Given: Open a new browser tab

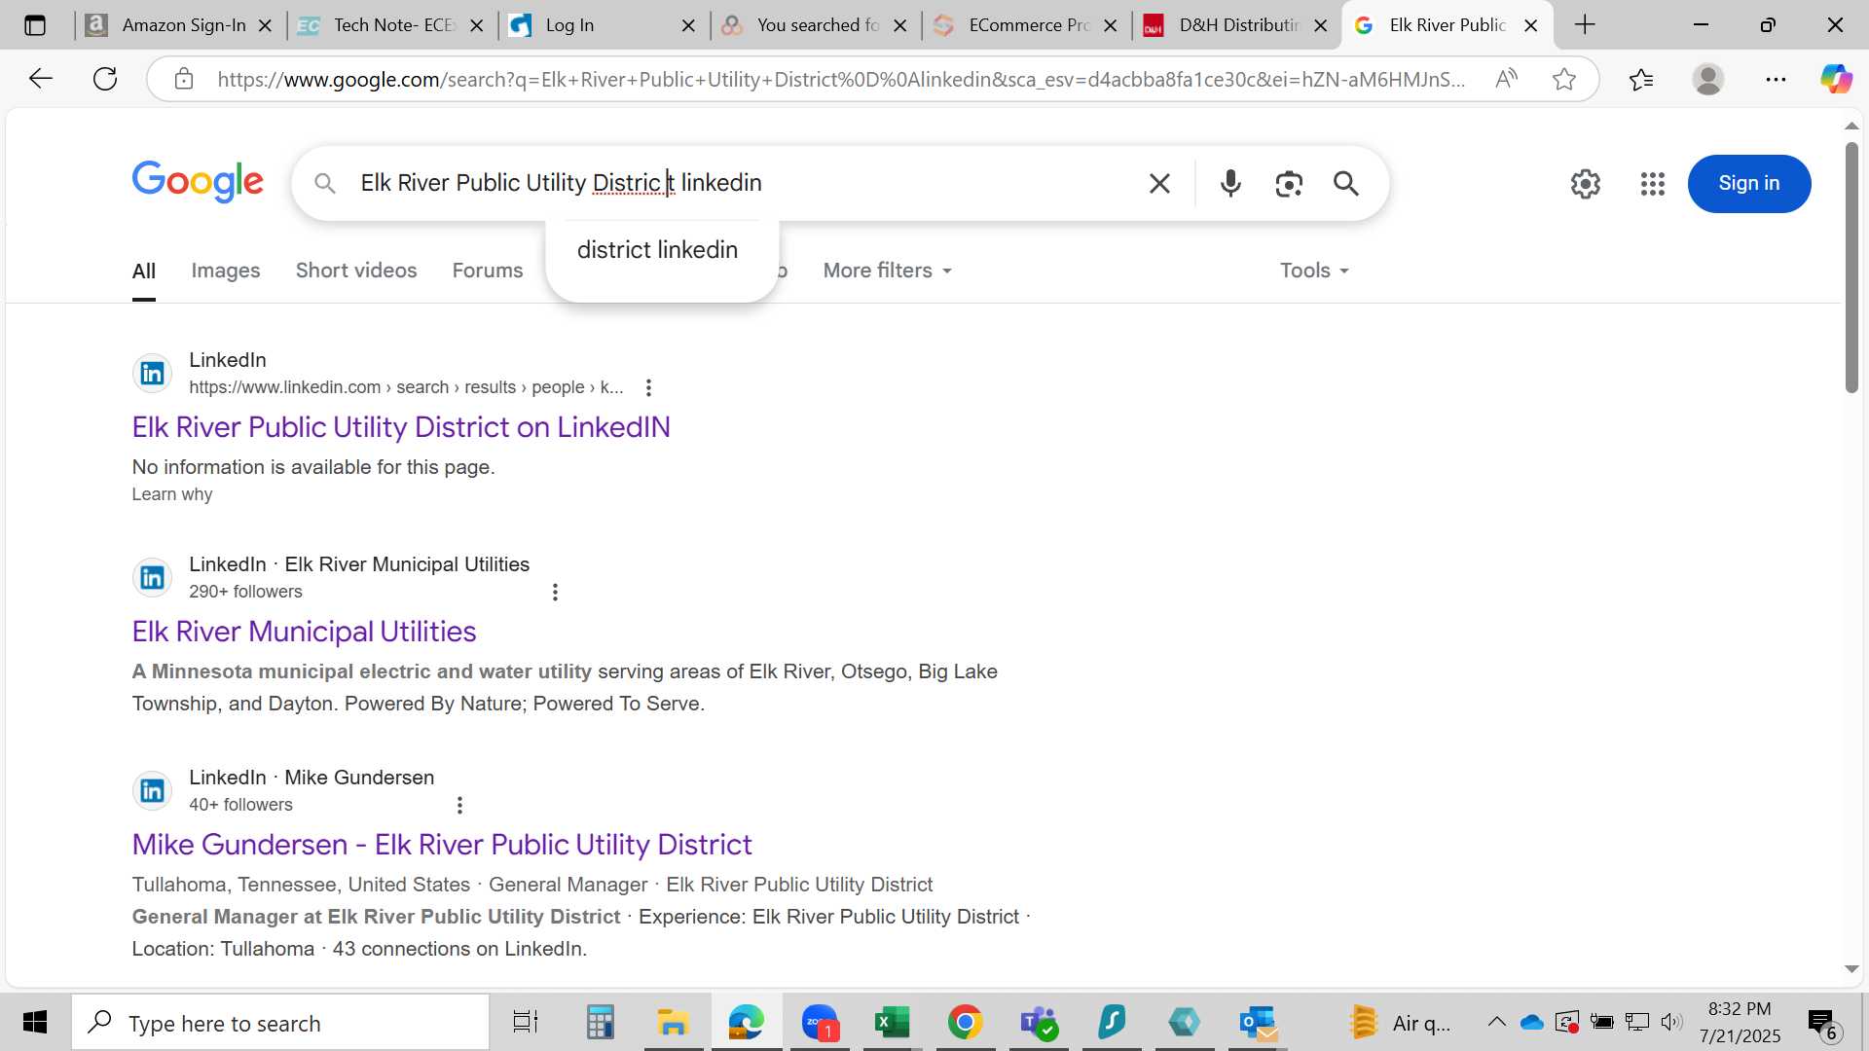Looking at the screenshot, I should click(1585, 25).
